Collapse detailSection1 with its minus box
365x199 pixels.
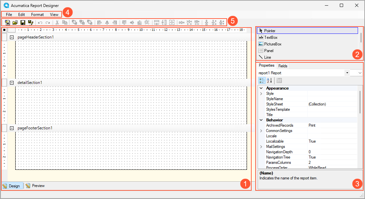coord(12,83)
